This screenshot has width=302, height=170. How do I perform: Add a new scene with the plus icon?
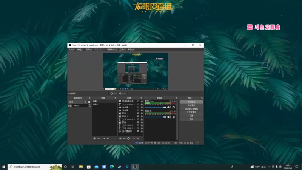click(94, 138)
